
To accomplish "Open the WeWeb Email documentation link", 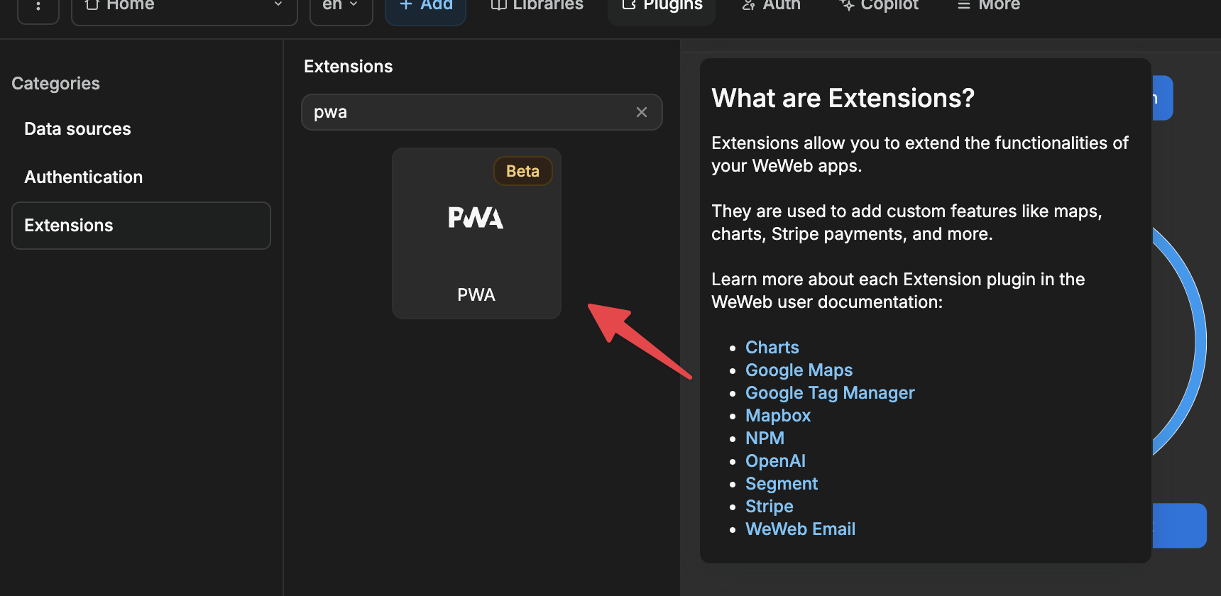I will tap(801, 529).
